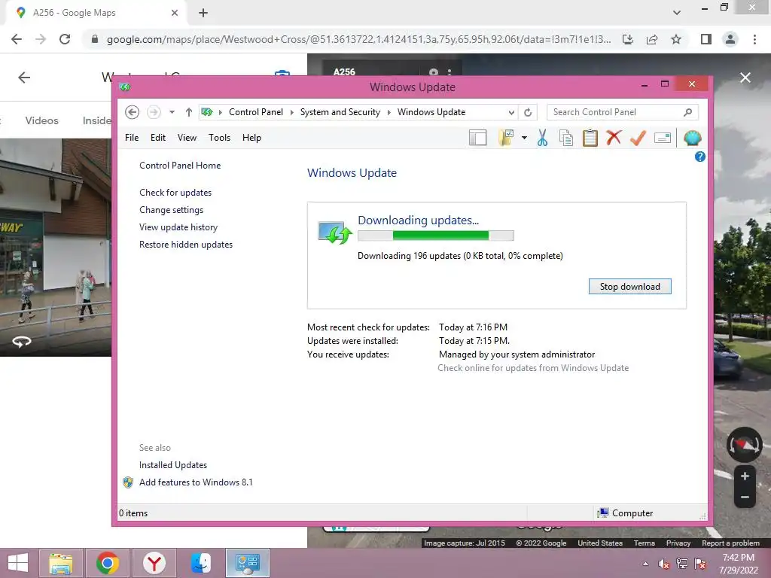
Task: Open a new Chrome tab
Action: (203, 14)
